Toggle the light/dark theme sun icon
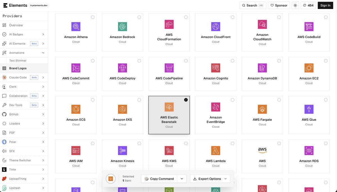337x192 pixels. (x=295, y=5)
